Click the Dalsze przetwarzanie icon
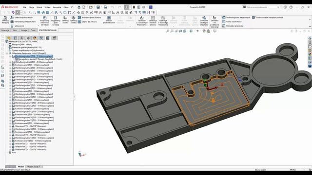Viewport: 312px width, 175px height. (x=109, y=20)
